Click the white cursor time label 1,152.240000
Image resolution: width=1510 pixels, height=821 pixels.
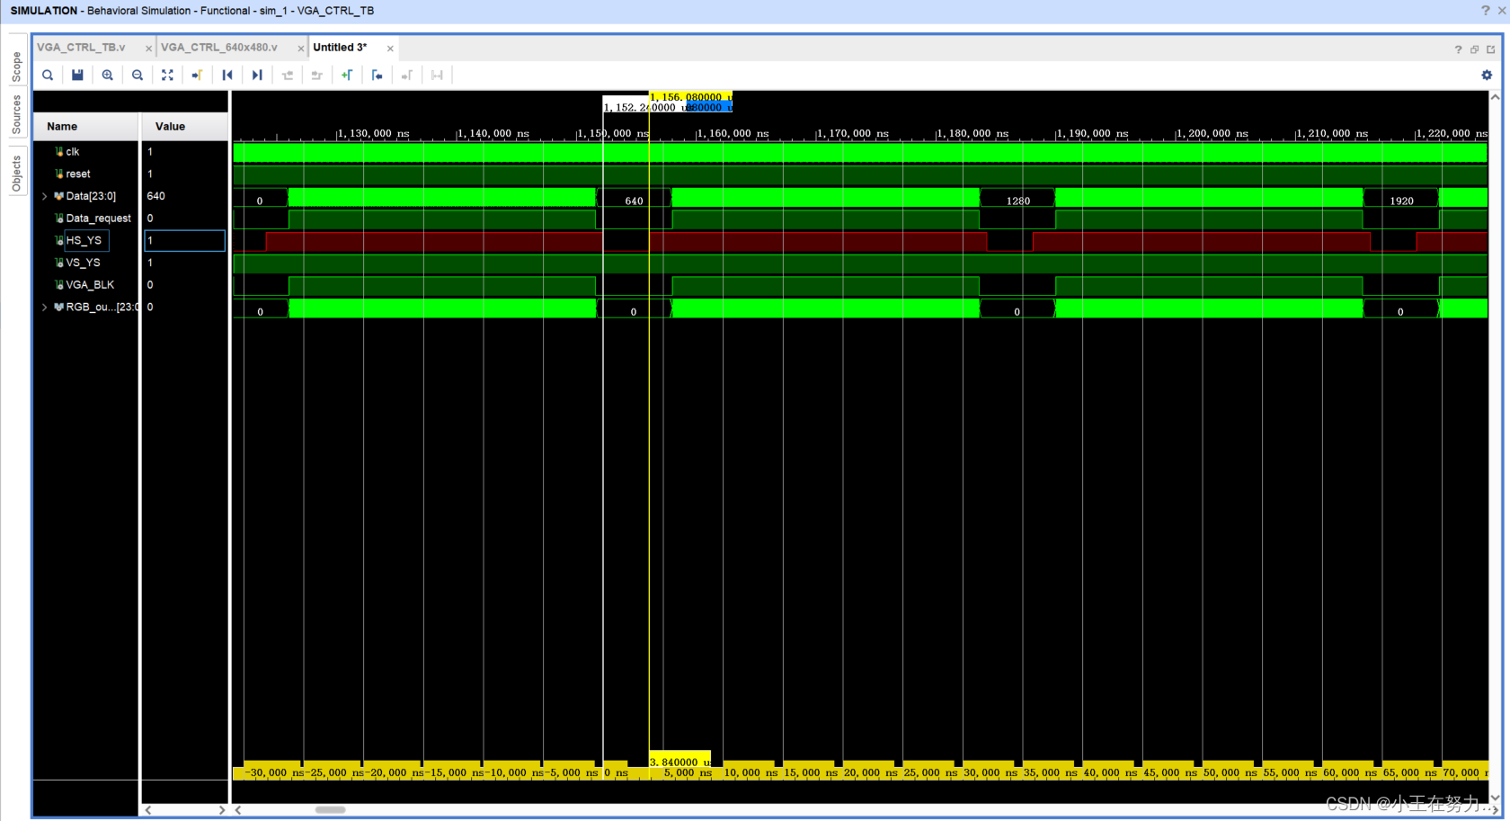tap(644, 107)
